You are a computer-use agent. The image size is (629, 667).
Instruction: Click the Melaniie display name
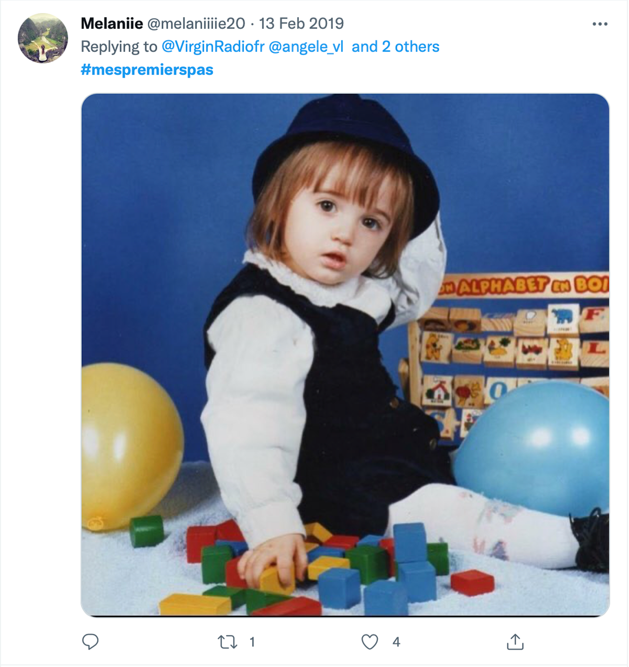112,24
